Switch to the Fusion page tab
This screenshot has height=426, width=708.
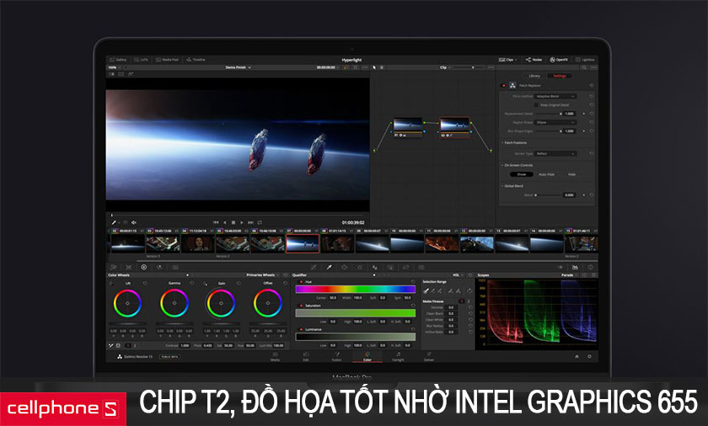pyautogui.click(x=336, y=357)
